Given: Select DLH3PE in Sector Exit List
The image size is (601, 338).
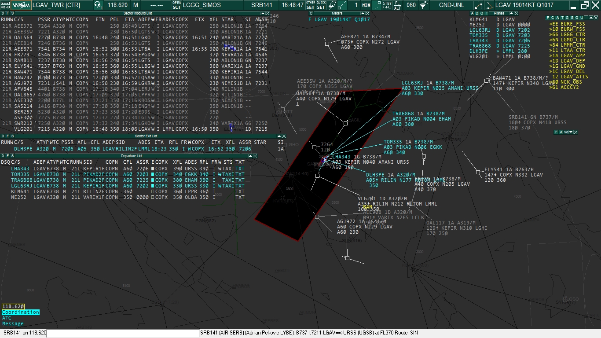Looking at the screenshot, I should (x=23, y=149).
